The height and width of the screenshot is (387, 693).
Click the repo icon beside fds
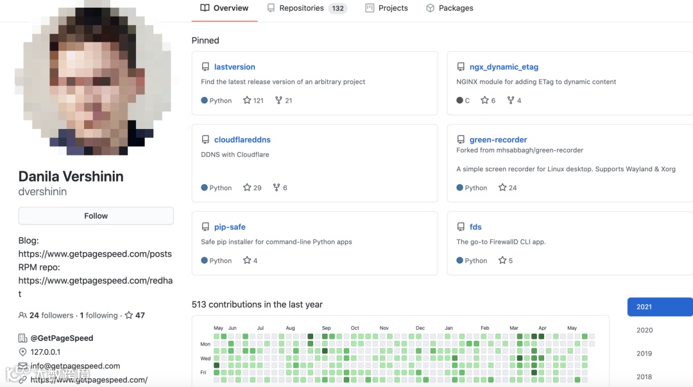[461, 227]
